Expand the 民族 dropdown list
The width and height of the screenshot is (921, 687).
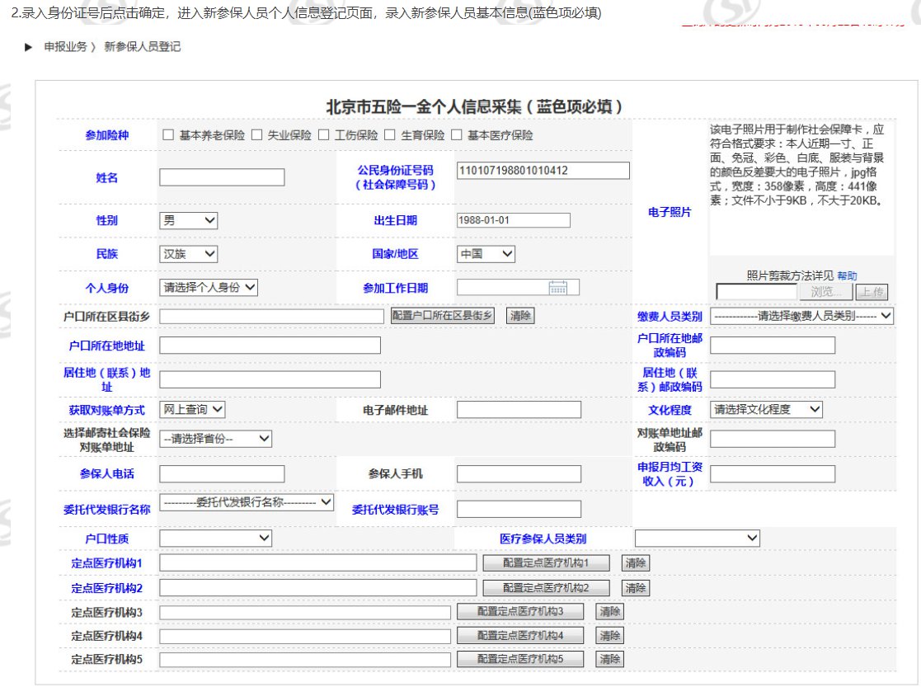(x=188, y=254)
